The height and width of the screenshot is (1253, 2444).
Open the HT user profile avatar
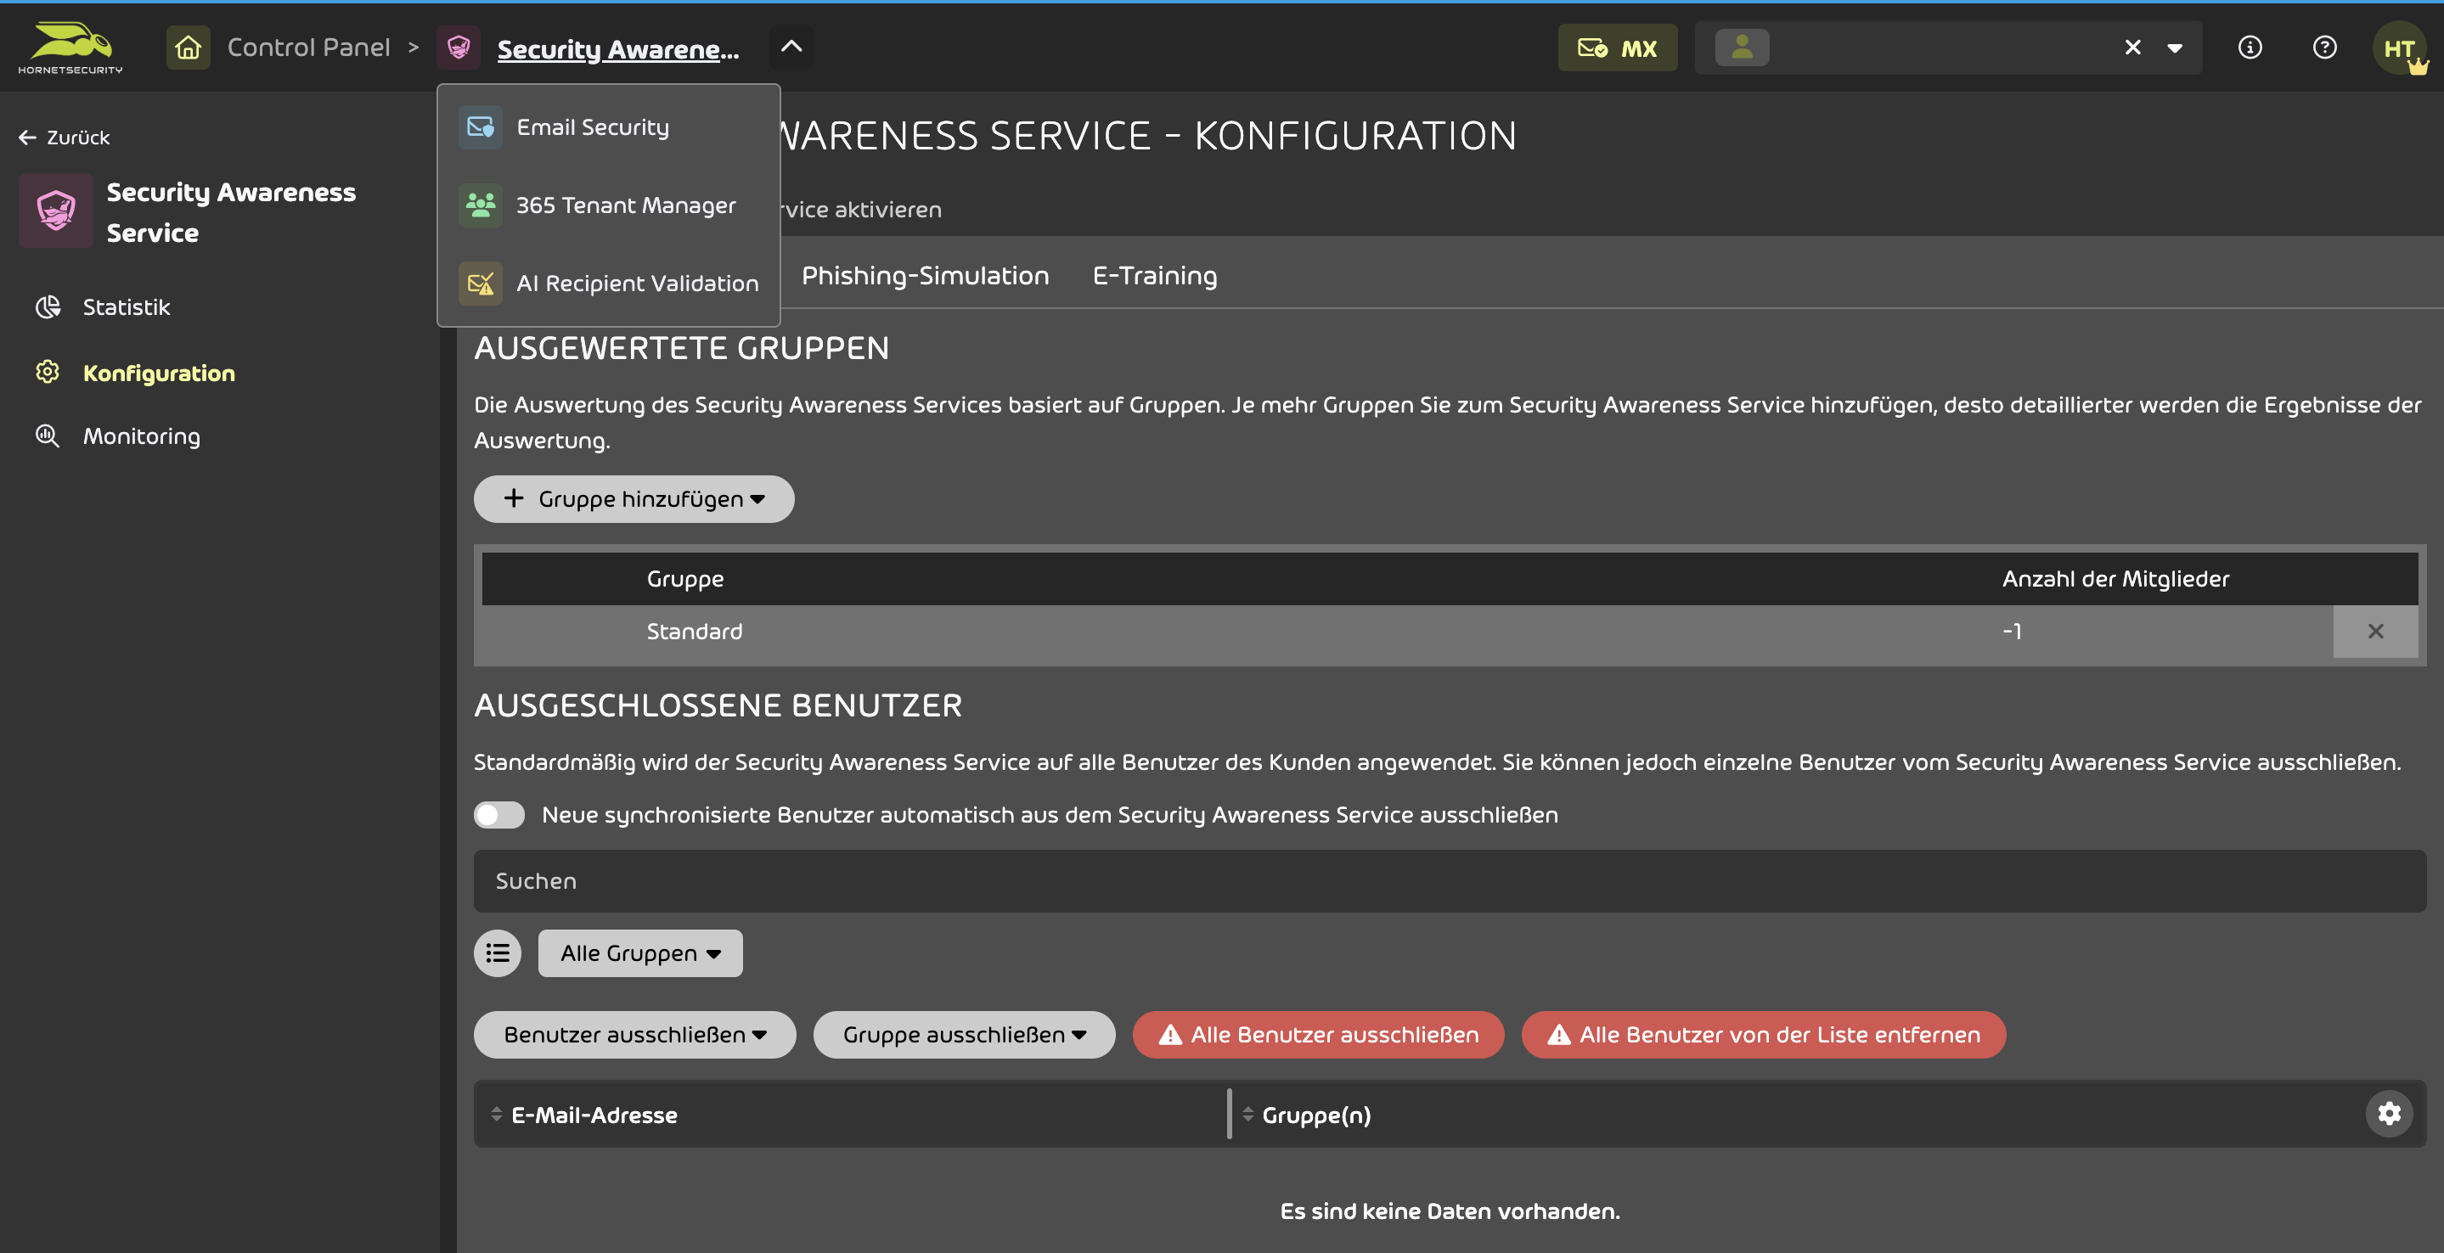(2399, 48)
